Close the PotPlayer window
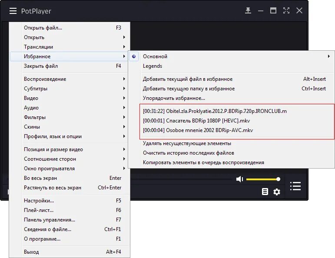 [x=299, y=10]
